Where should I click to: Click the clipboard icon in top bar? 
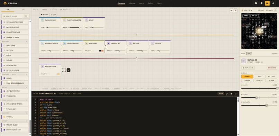pyautogui.click(x=261, y=3)
